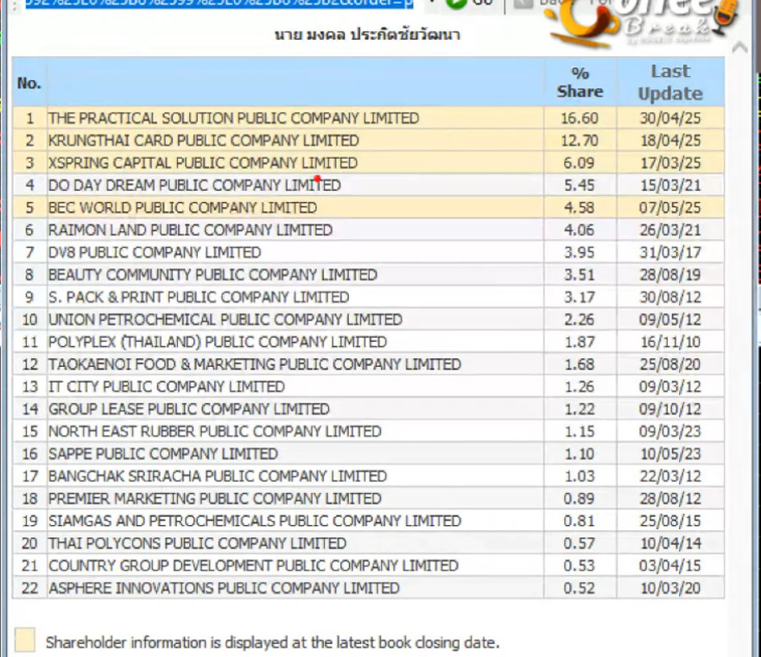Select the Thai shareholder name heading
The width and height of the screenshot is (761, 657).
point(367,35)
